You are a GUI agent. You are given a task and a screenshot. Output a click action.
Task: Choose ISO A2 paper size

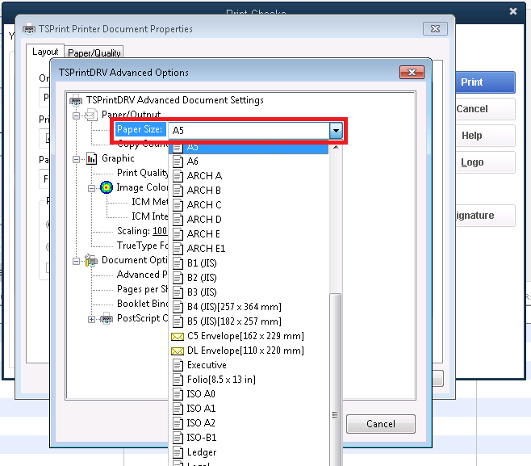pos(250,424)
